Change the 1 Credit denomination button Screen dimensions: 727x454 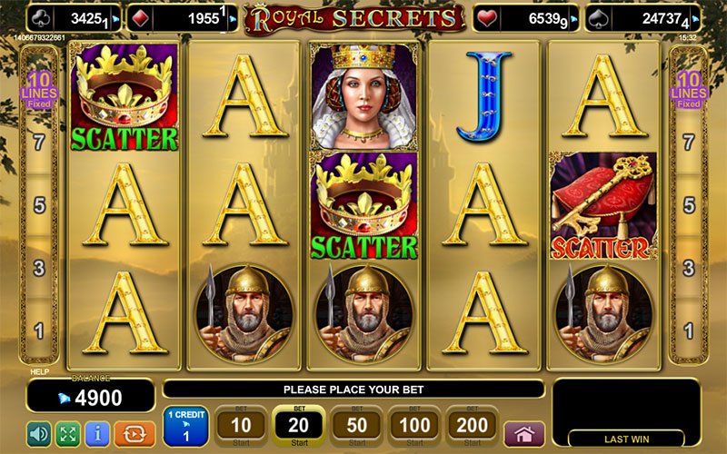point(186,426)
